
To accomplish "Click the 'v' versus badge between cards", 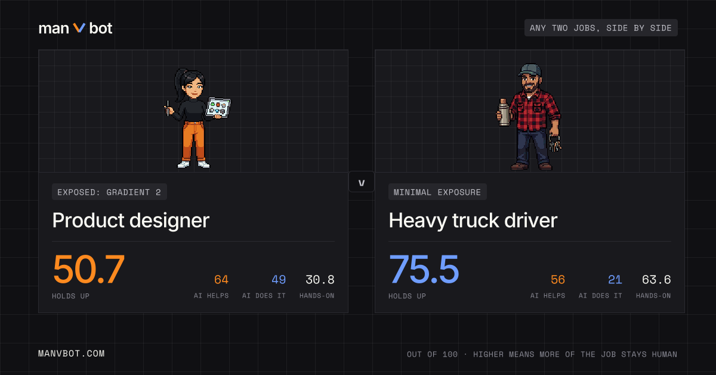I will [x=361, y=182].
